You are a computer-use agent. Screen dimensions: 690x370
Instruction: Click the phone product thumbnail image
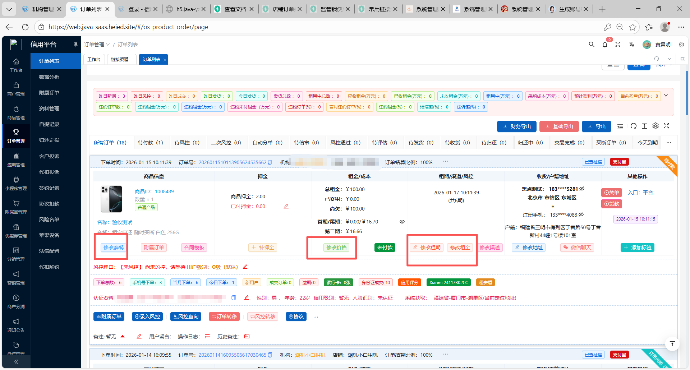tap(112, 199)
